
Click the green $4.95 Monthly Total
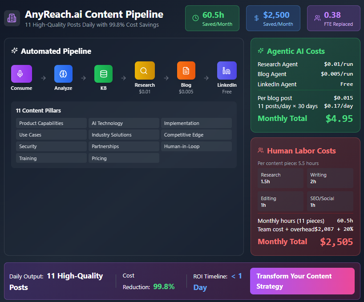tap(339, 118)
